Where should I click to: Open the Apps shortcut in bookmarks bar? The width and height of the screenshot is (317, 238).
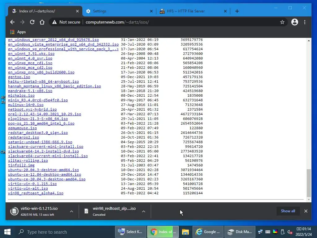[x=18, y=32]
